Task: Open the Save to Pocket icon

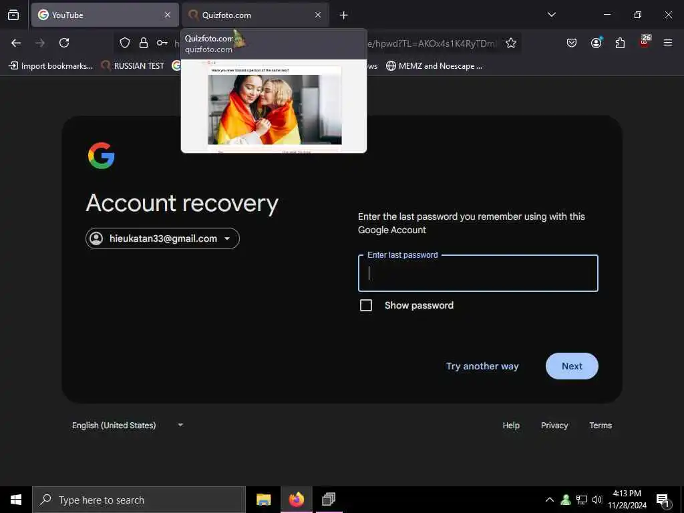Action: pyautogui.click(x=572, y=43)
